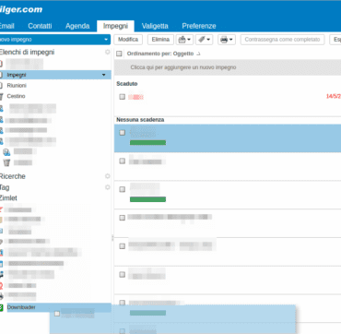Expand the dropdown arrow next to the tag icon
341x334 pixels.
point(208,40)
